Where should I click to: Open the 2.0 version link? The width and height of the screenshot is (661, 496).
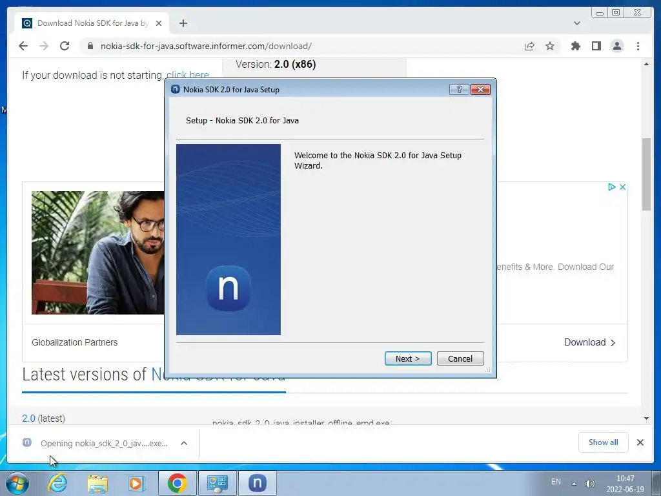pyautogui.click(x=28, y=418)
